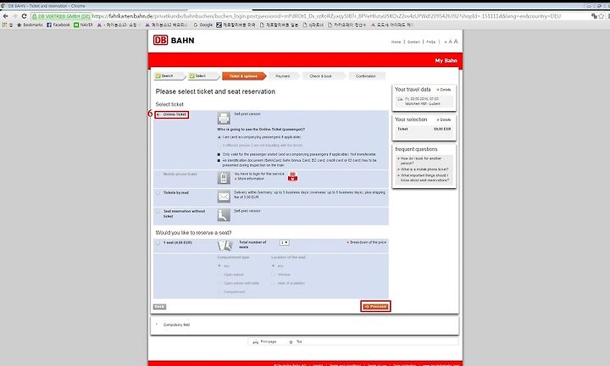Select Compartment option
This screenshot has height=366, width=610.
219,291
